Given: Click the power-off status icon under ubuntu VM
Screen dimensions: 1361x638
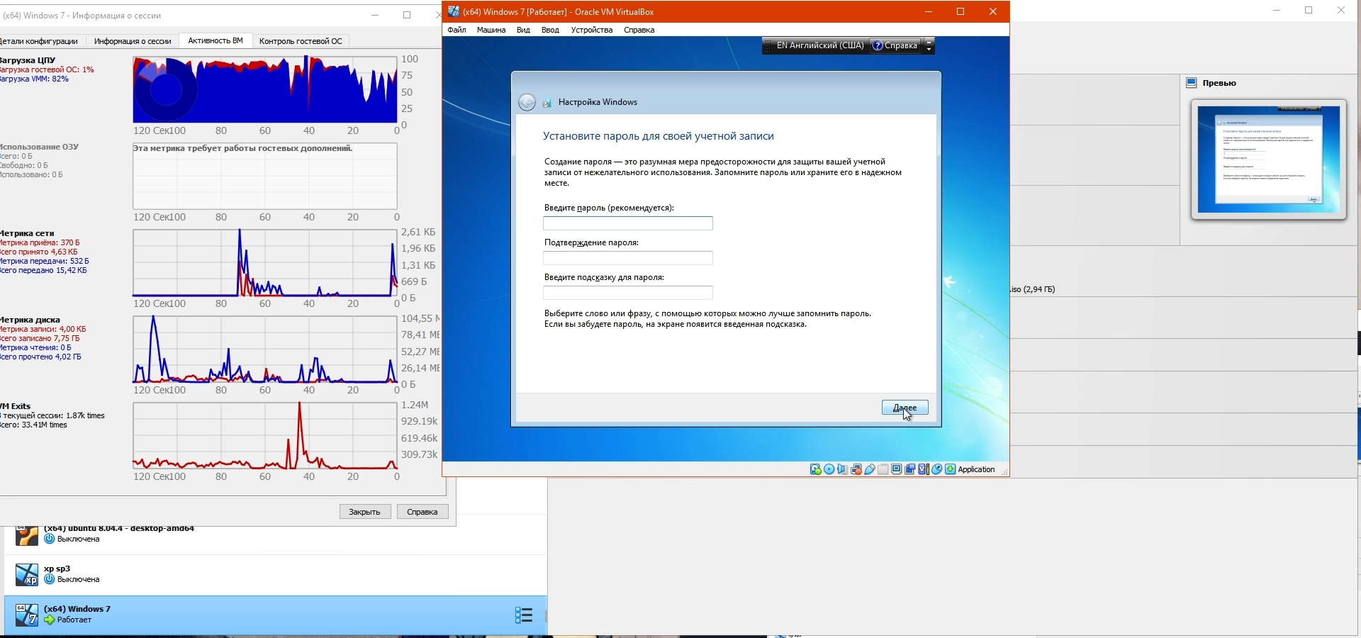Looking at the screenshot, I should click(50, 539).
